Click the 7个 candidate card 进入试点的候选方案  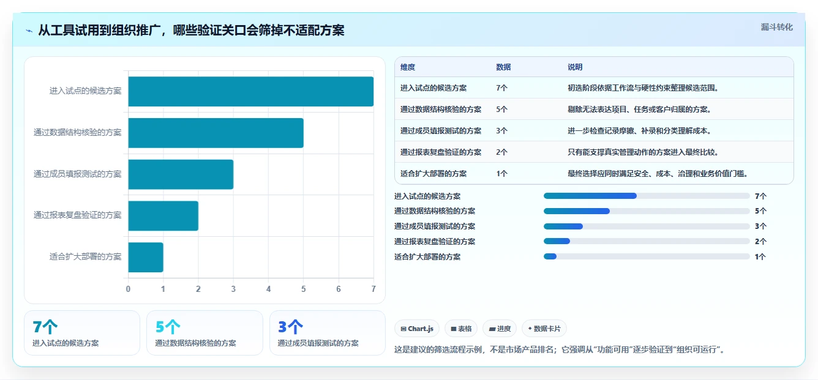pos(82,333)
